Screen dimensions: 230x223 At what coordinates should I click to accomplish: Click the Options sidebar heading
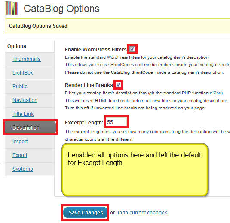click(x=17, y=46)
